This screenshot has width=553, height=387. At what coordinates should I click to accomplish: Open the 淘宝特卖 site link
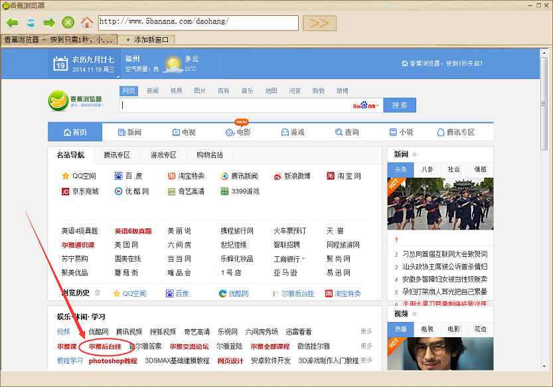(186, 176)
